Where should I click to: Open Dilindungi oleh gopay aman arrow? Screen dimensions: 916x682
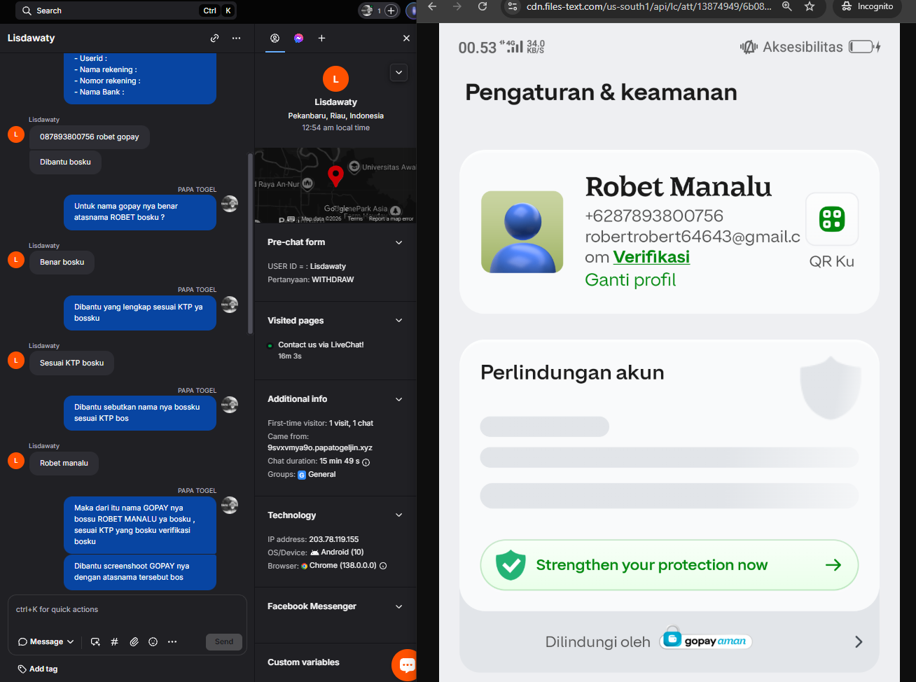tap(859, 642)
